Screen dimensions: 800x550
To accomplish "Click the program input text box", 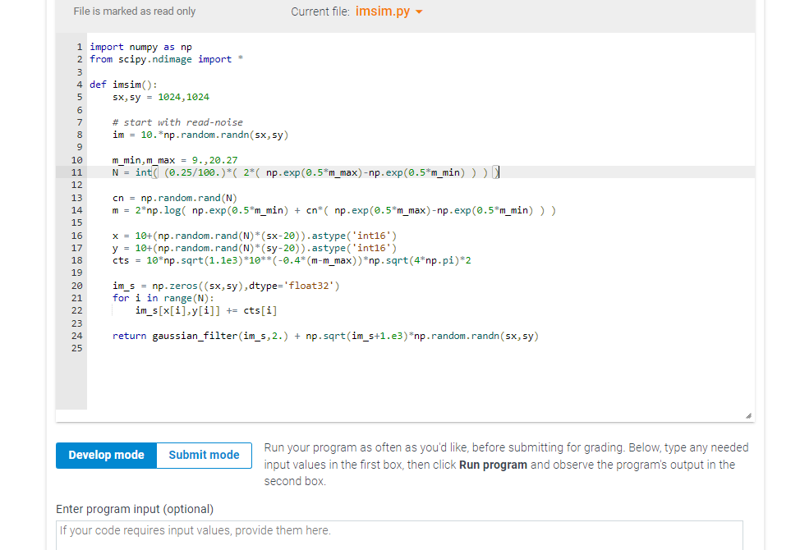I will click(x=398, y=530).
